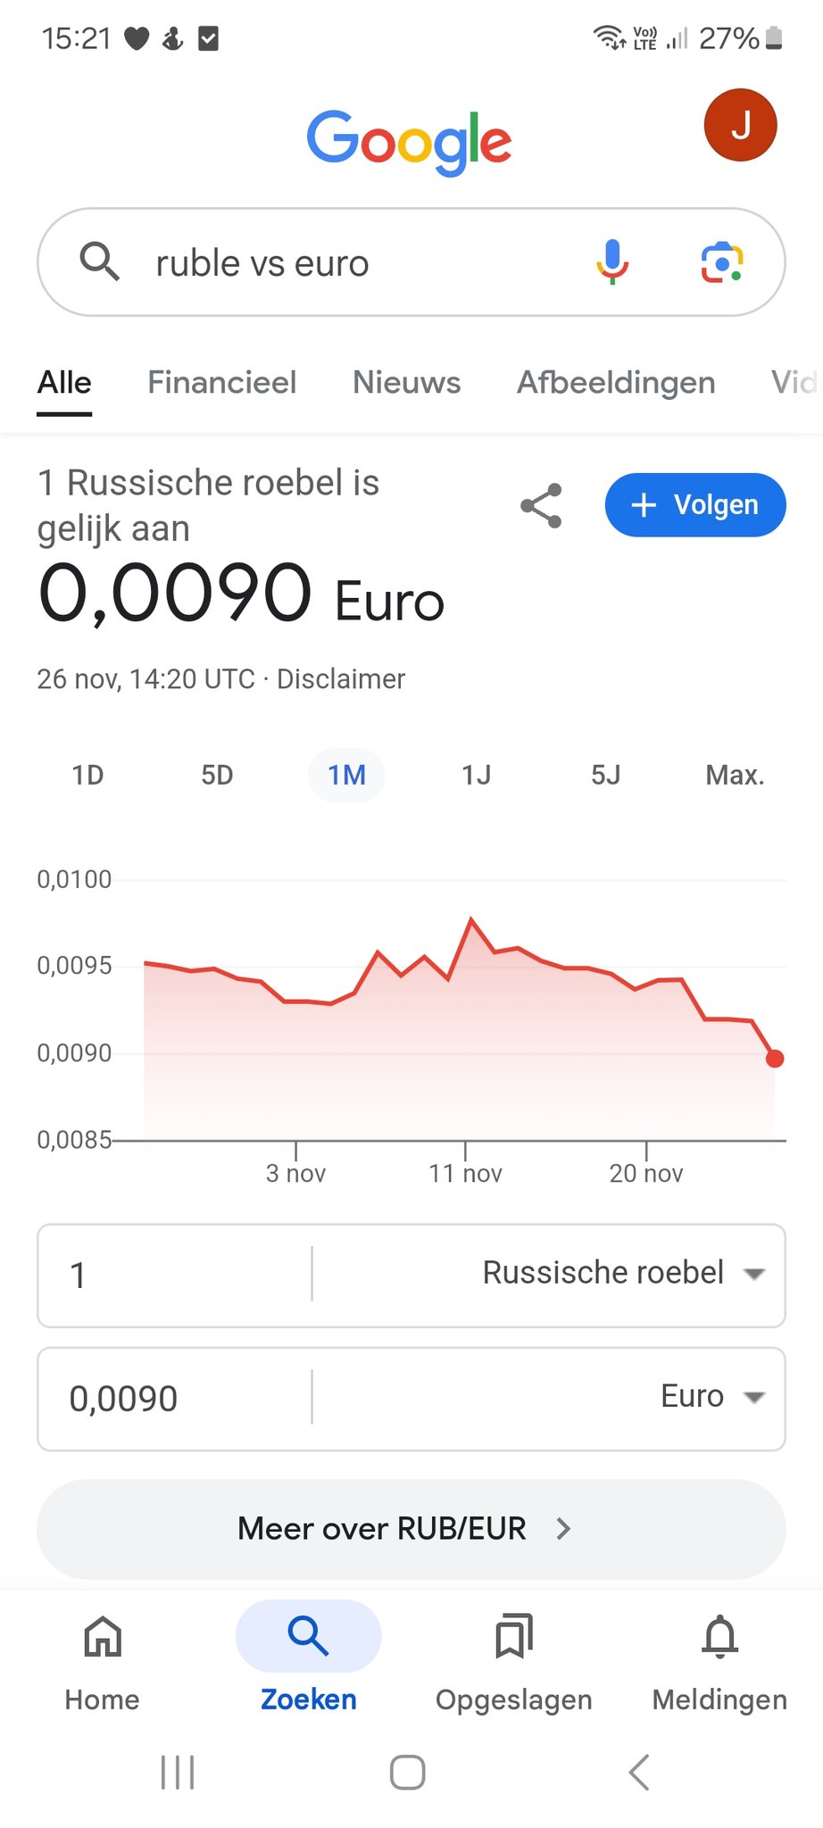Open the J account profile avatar
The image size is (823, 1828).
(x=740, y=125)
